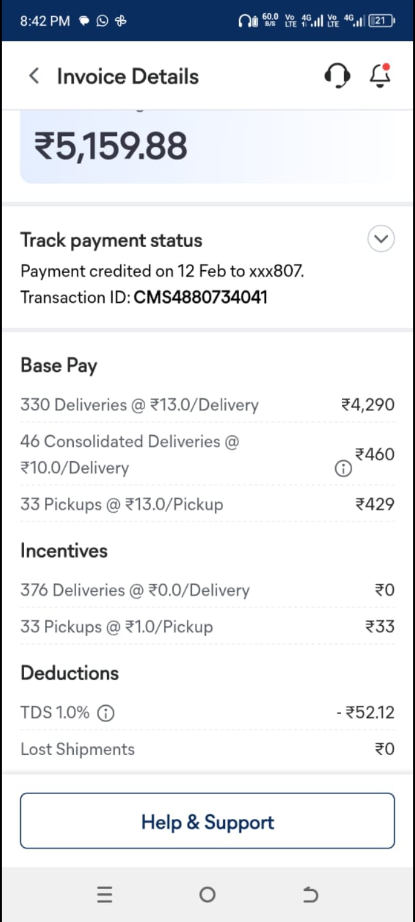The width and height of the screenshot is (415, 922).
Task: Tap the Invoice Details page title
Action: pyautogui.click(x=127, y=76)
